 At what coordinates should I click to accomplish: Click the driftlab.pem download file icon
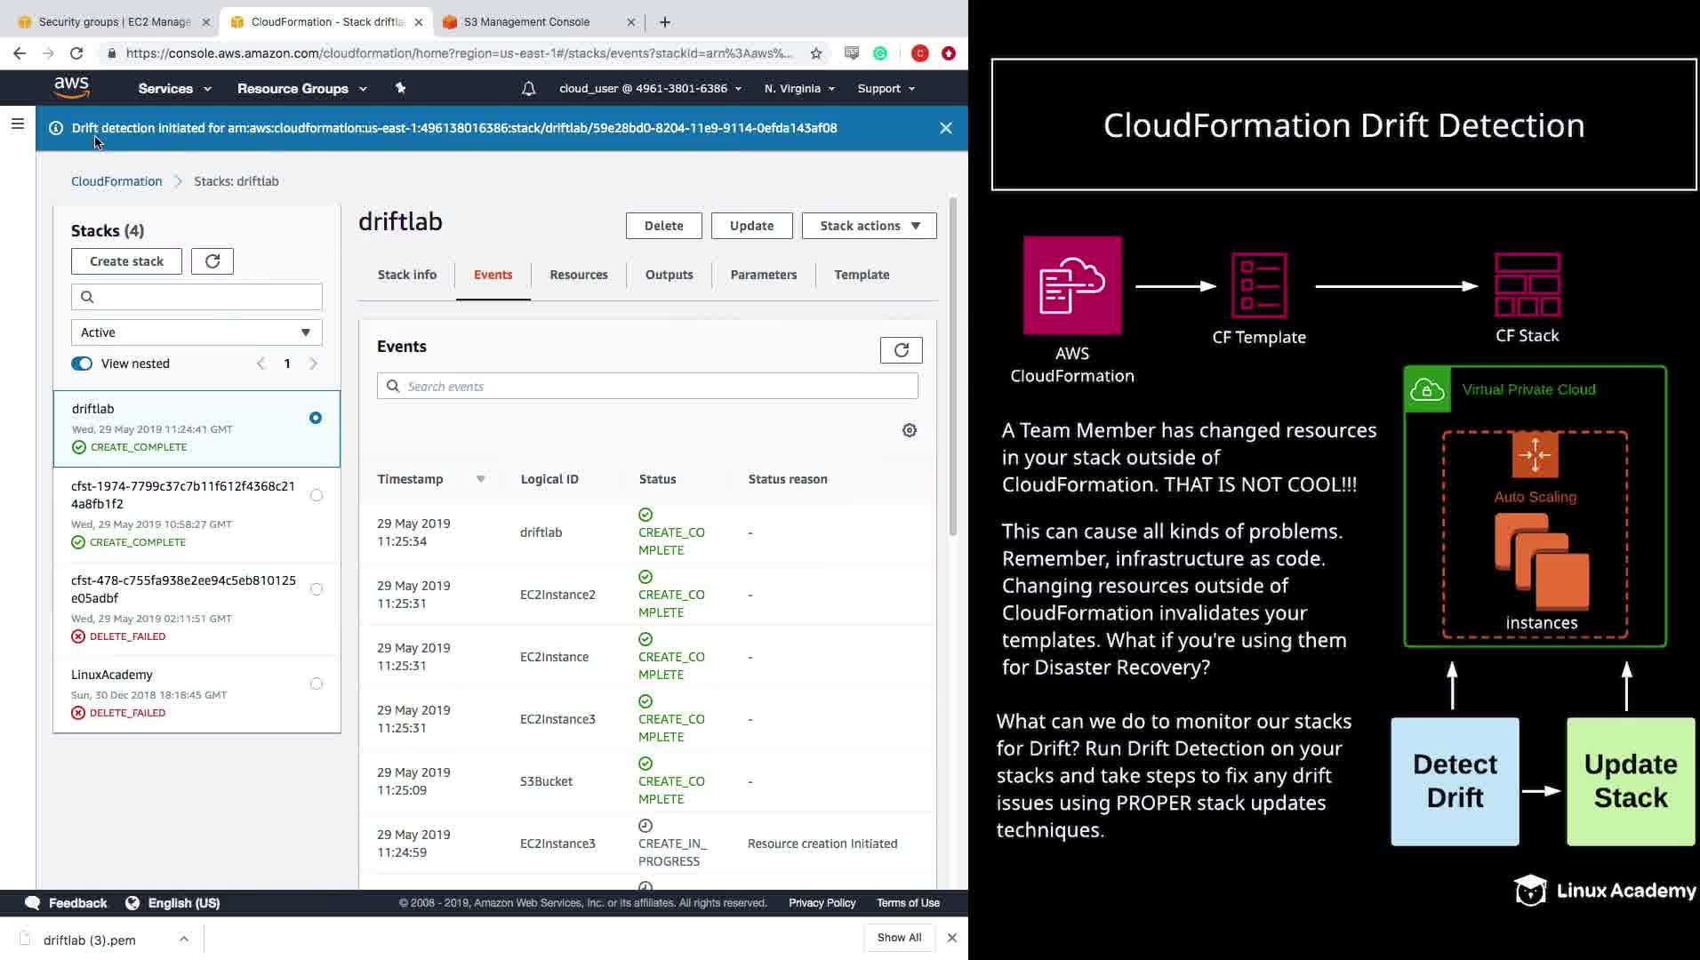[25, 939]
